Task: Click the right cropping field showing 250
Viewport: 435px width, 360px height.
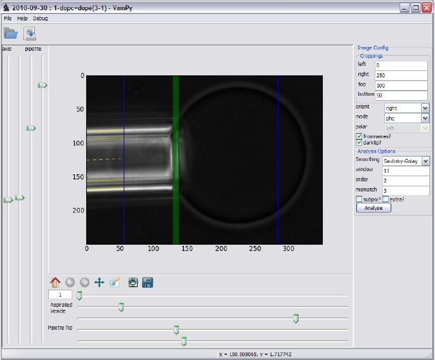Action: tap(401, 75)
